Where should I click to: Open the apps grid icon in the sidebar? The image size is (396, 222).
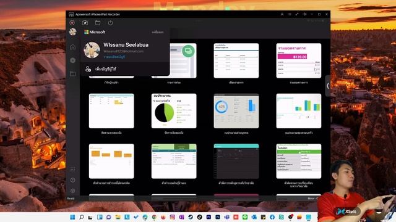tap(73, 170)
